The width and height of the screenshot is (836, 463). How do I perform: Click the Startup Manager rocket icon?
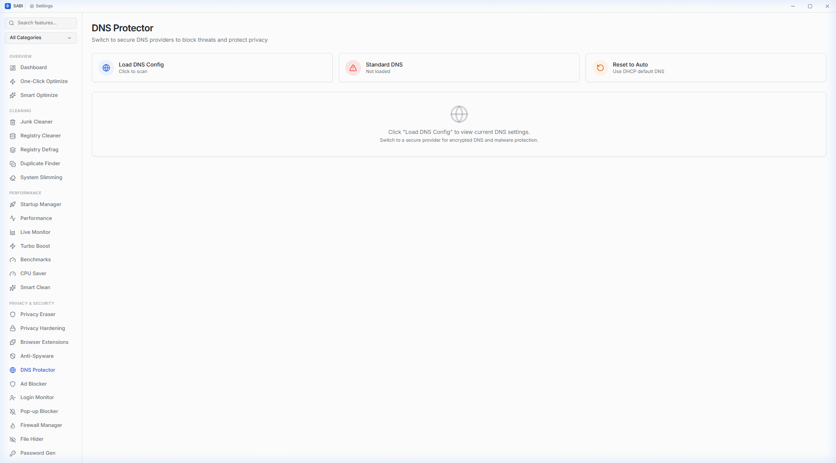[x=13, y=205]
